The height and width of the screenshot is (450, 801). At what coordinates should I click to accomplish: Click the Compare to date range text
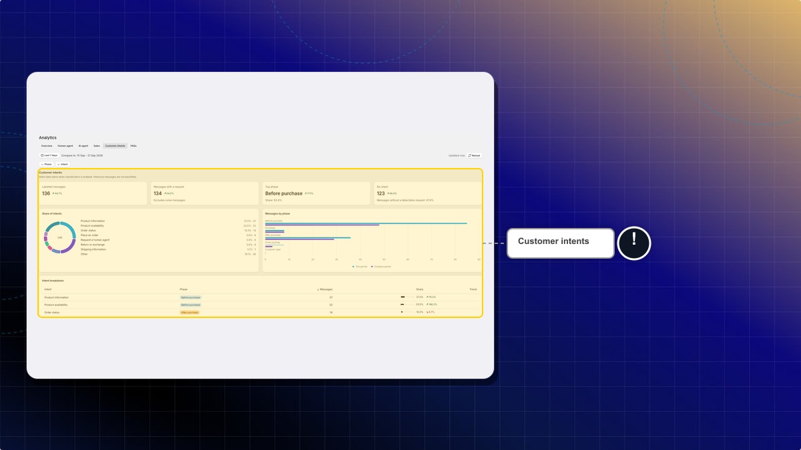(82, 155)
